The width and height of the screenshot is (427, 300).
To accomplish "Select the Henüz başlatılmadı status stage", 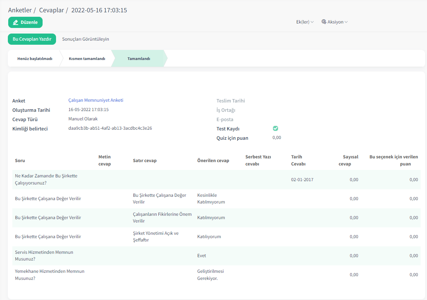I will [x=35, y=59].
